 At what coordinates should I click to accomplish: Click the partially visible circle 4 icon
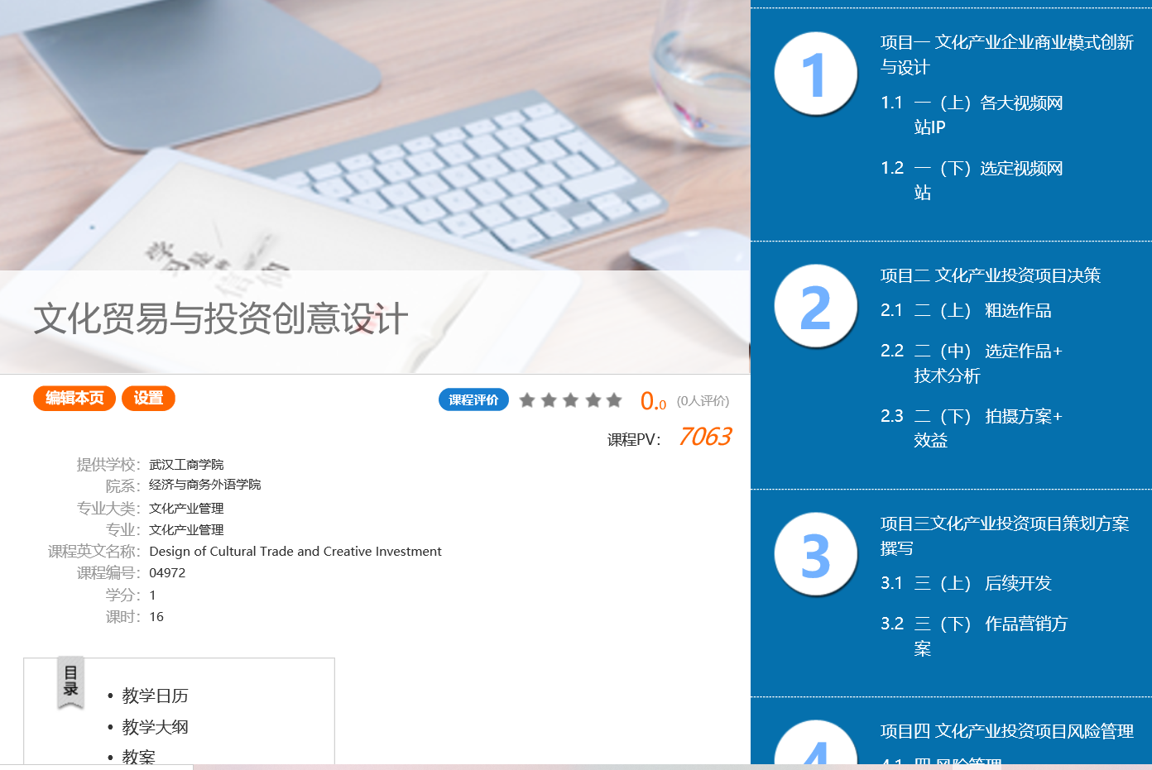pos(815,747)
